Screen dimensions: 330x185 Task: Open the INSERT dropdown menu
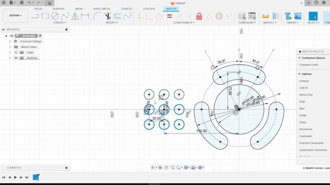(292, 23)
